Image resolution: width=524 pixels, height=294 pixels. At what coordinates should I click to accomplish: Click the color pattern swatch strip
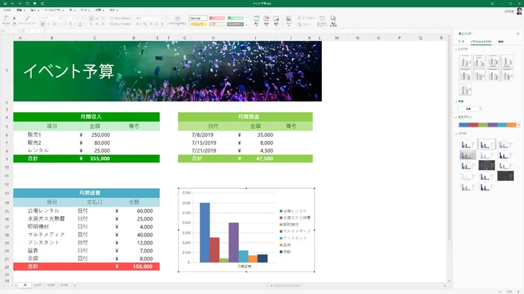pyautogui.click(x=485, y=125)
